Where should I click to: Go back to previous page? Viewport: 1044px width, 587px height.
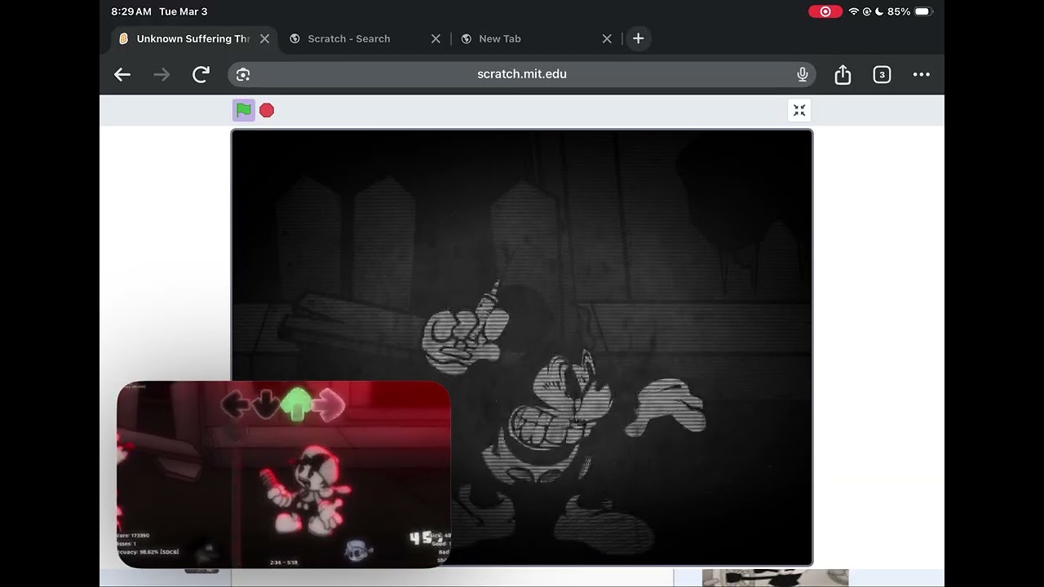pyautogui.click(x=122, y=74)
